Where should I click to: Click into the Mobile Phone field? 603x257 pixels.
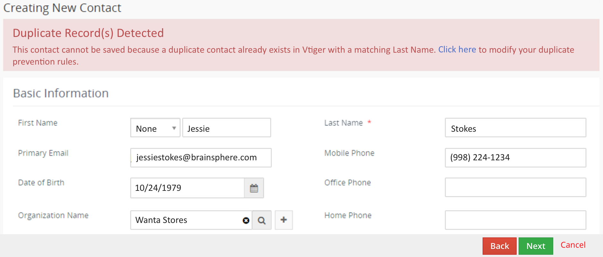[x=515, y=158]
